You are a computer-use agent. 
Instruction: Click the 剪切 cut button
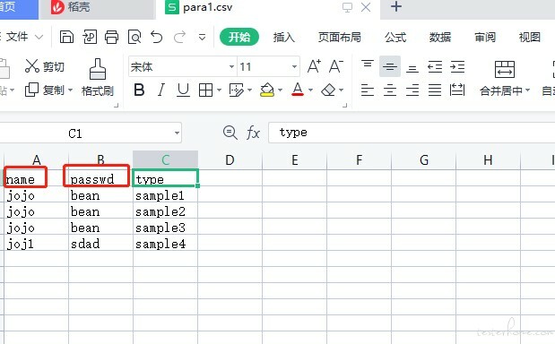(45, 66)
